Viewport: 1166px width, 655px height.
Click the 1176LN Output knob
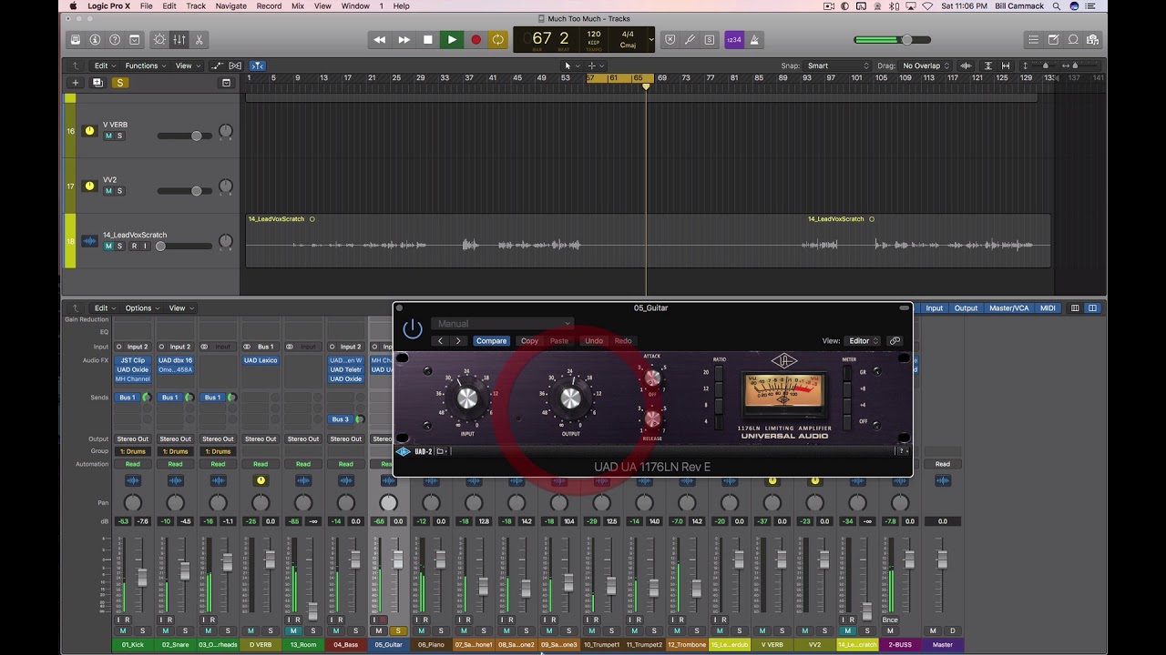click(571, 398)
